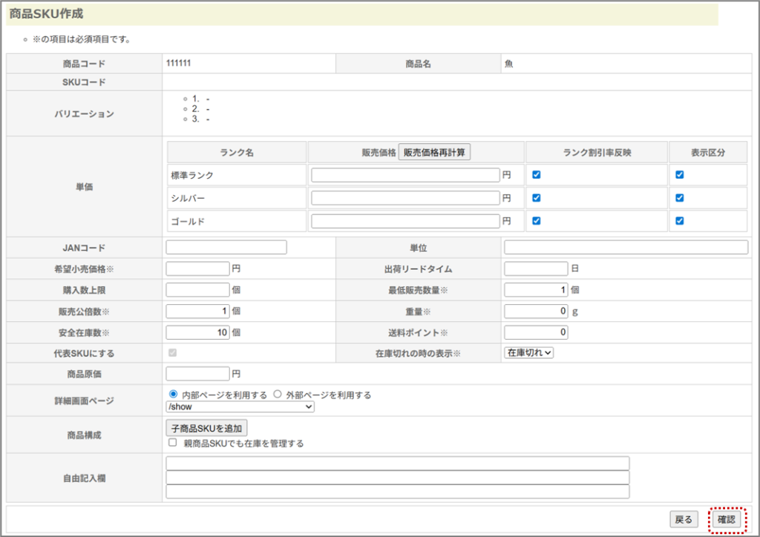Image resolution: width=760 pixels, height=537 pixels.
Task: Click the first 自由記入欄 text line
Action: click(x=397, y=464)
